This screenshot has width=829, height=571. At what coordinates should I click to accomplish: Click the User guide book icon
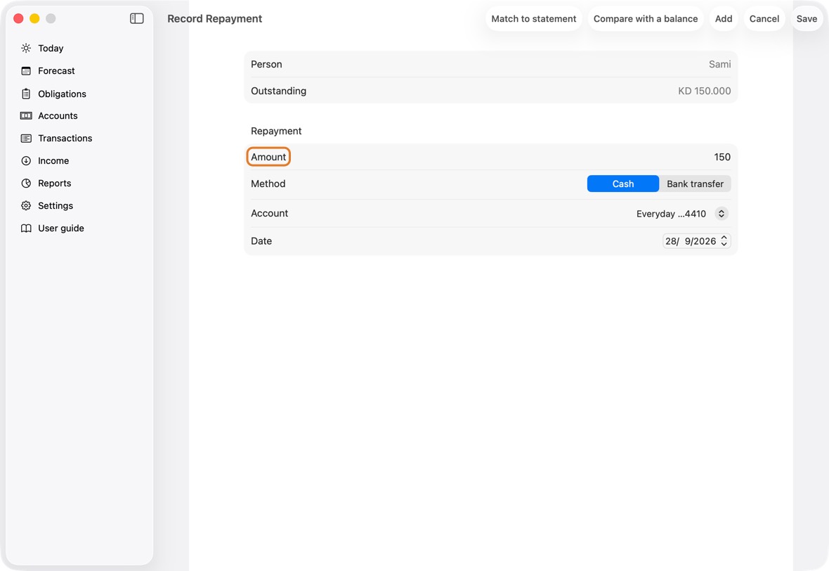(26, 228)
